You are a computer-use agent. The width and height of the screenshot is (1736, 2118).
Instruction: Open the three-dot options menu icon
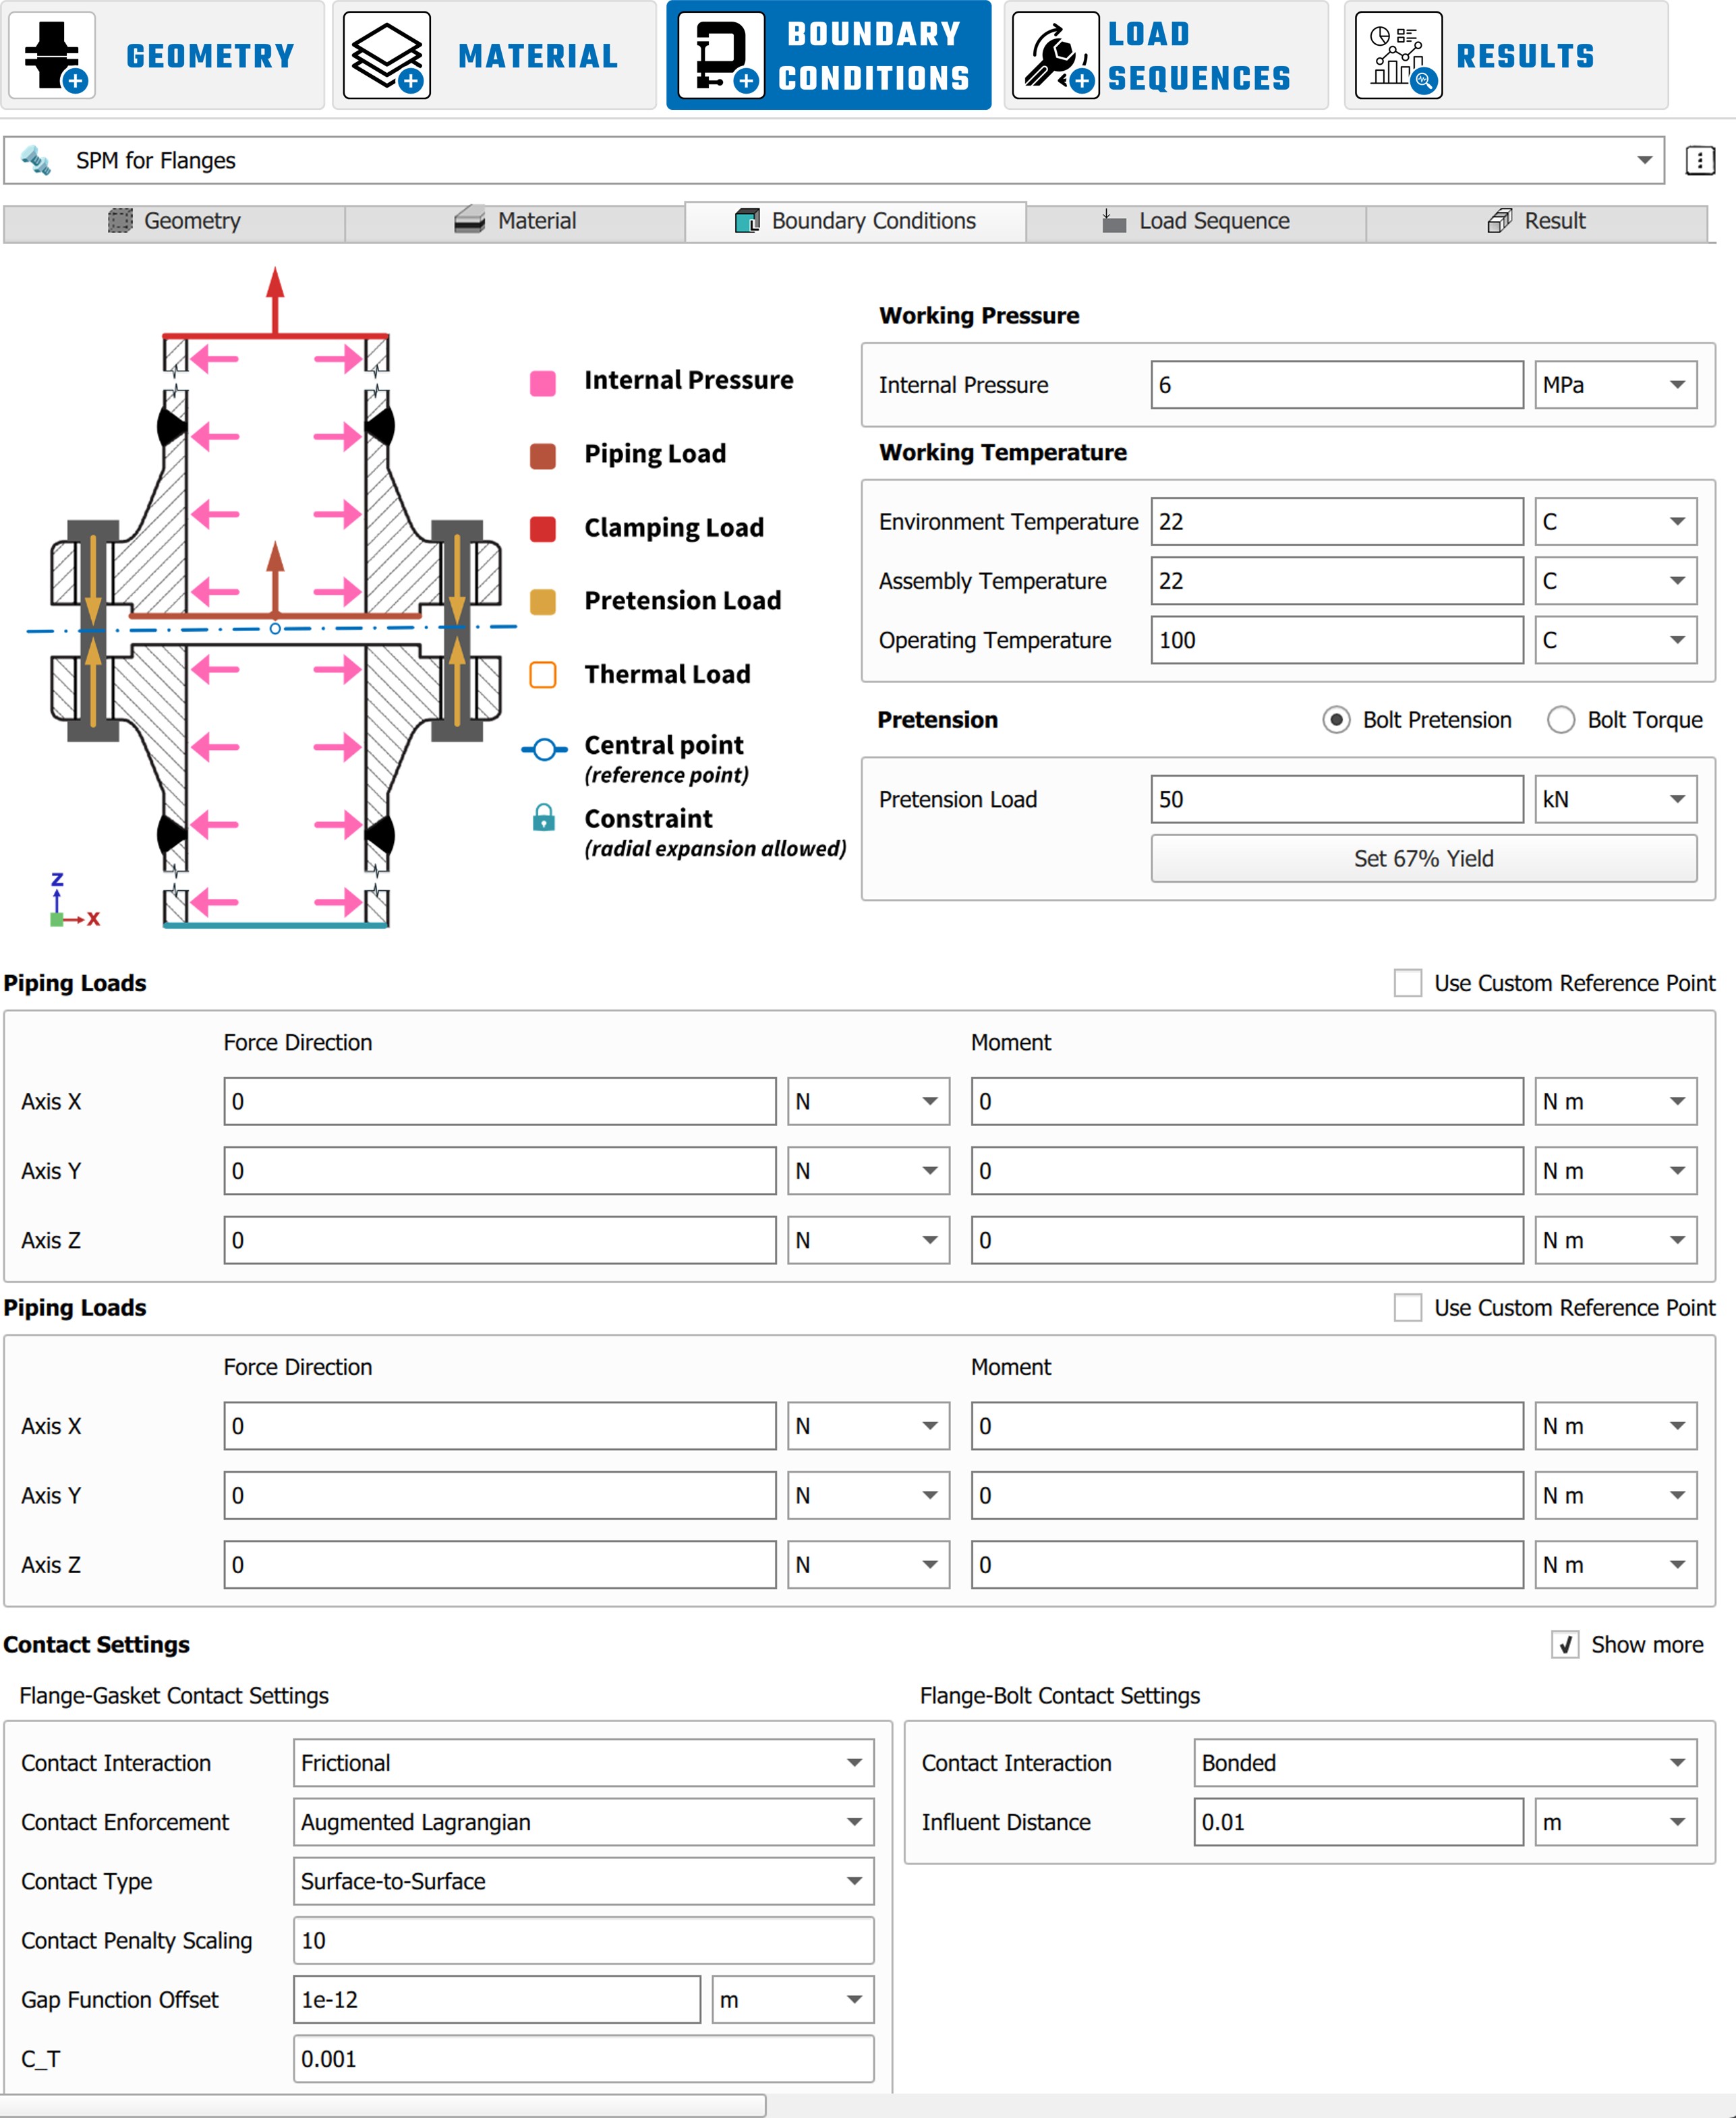(1699, 161)
